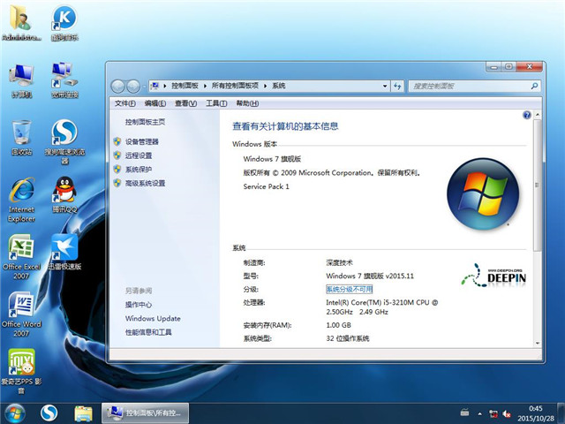The image size is (565, 424).
Task: Open the broadband connection desktop shortcut
Action: click(64, 79)
